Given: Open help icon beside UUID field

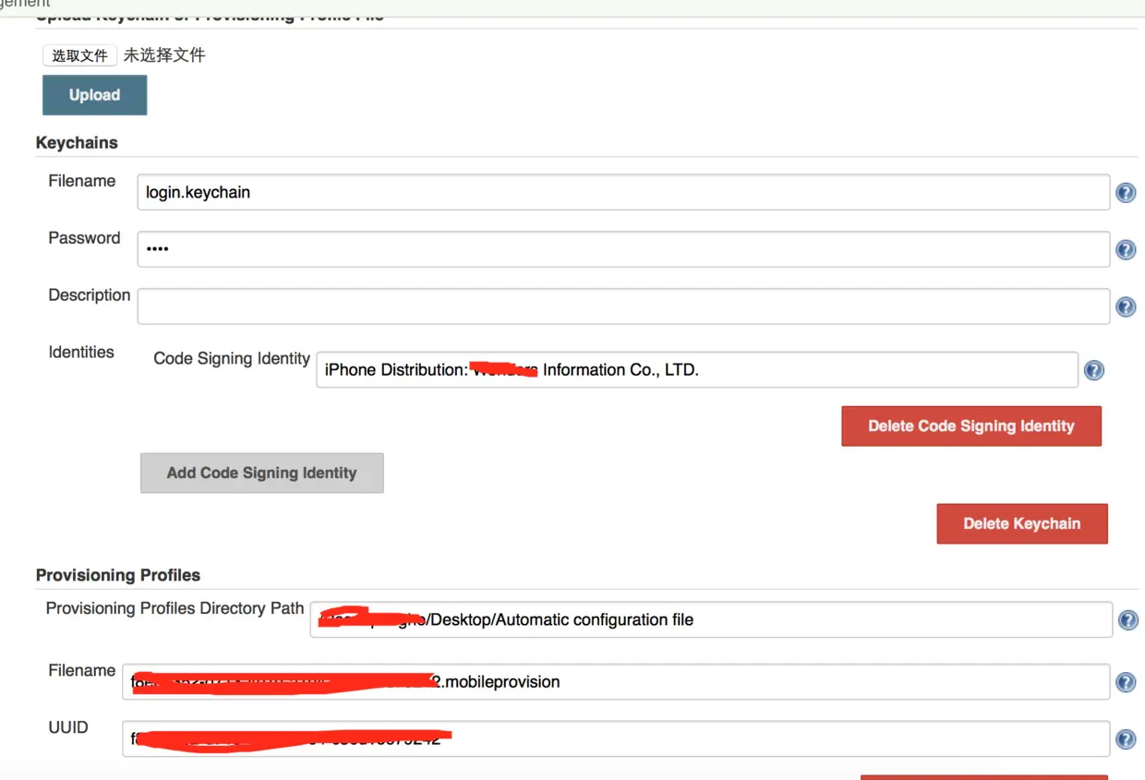Looking at the screenshot, I should tap(1126, 739).
